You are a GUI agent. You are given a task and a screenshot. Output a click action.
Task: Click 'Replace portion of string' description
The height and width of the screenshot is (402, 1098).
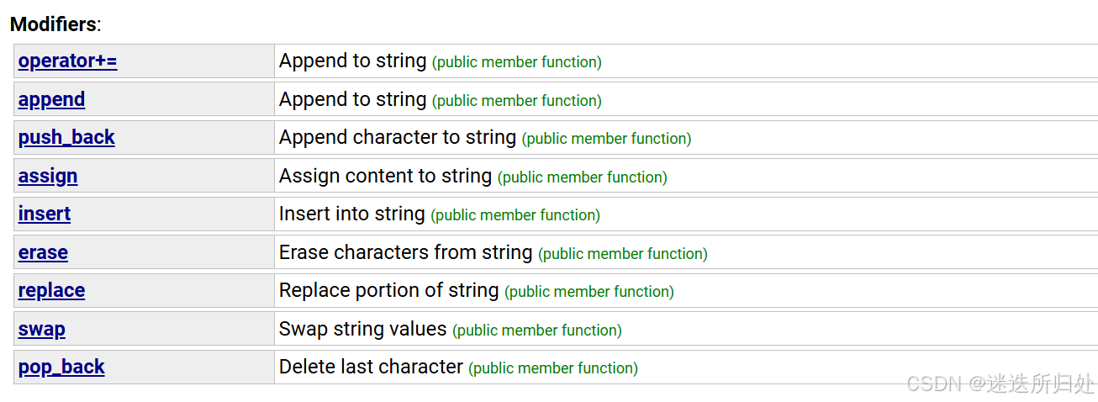[x=388, y=291]
